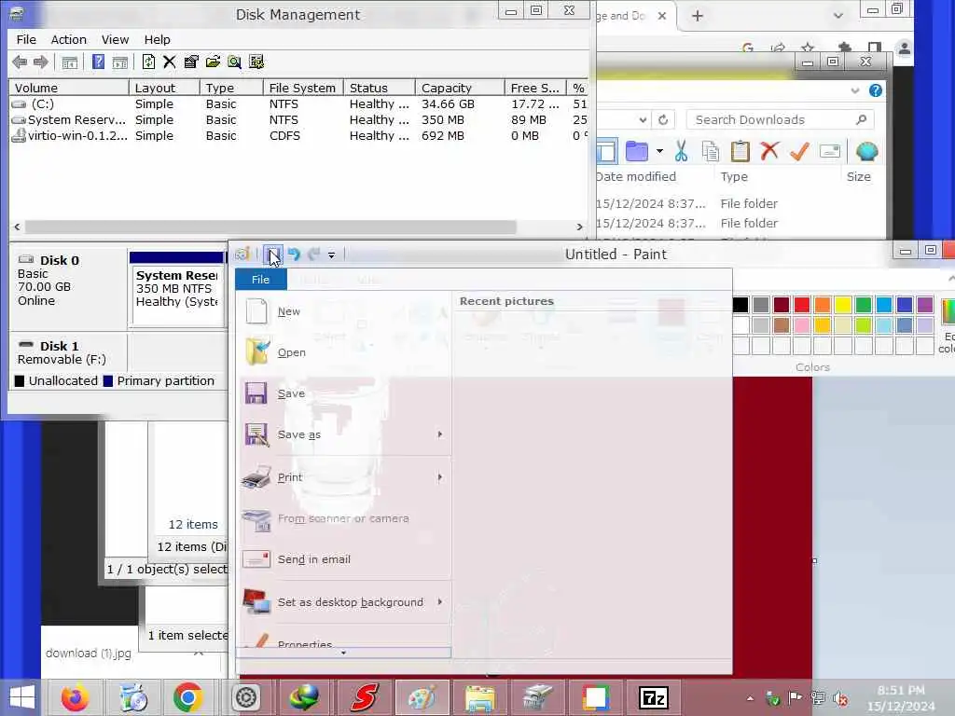Screen dimensions: 955x716
Task: Click the purple New Folder icon in Explorer toolbar
Action: coord(636,151)
